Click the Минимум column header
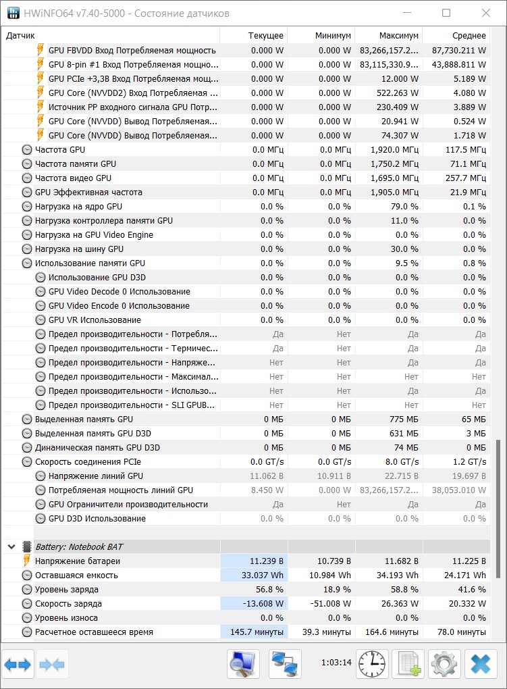 tap(321, 36)
